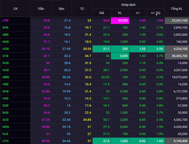The width and height of the screenshot is (189, 144).
Task: Click the highlighted 30,000 volume cell for LPB
Action: (x=120, y=21)
